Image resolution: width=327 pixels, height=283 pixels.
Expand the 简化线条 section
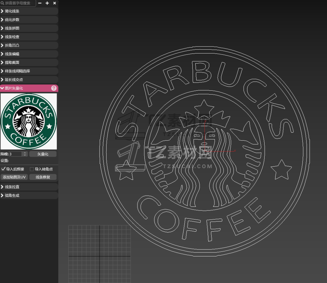point(29,11)
